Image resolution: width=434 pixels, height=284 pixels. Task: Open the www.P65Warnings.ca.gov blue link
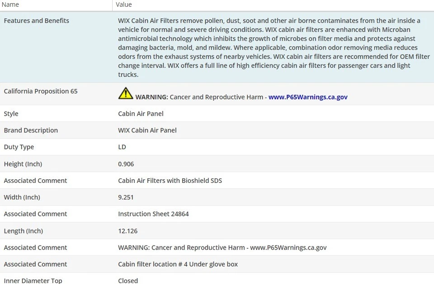click(308, 97)
